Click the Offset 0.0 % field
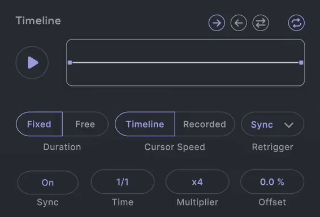This screenshot has width=320, height=217. click(273, 182)
